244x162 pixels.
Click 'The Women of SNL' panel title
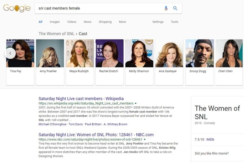click(217, 112)
